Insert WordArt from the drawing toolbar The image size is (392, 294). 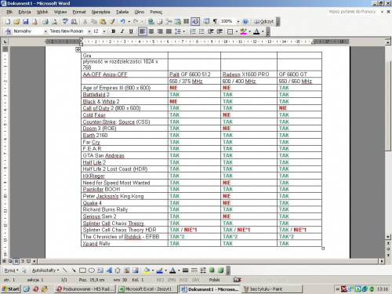pyautogui.click(x=109, y=270)
